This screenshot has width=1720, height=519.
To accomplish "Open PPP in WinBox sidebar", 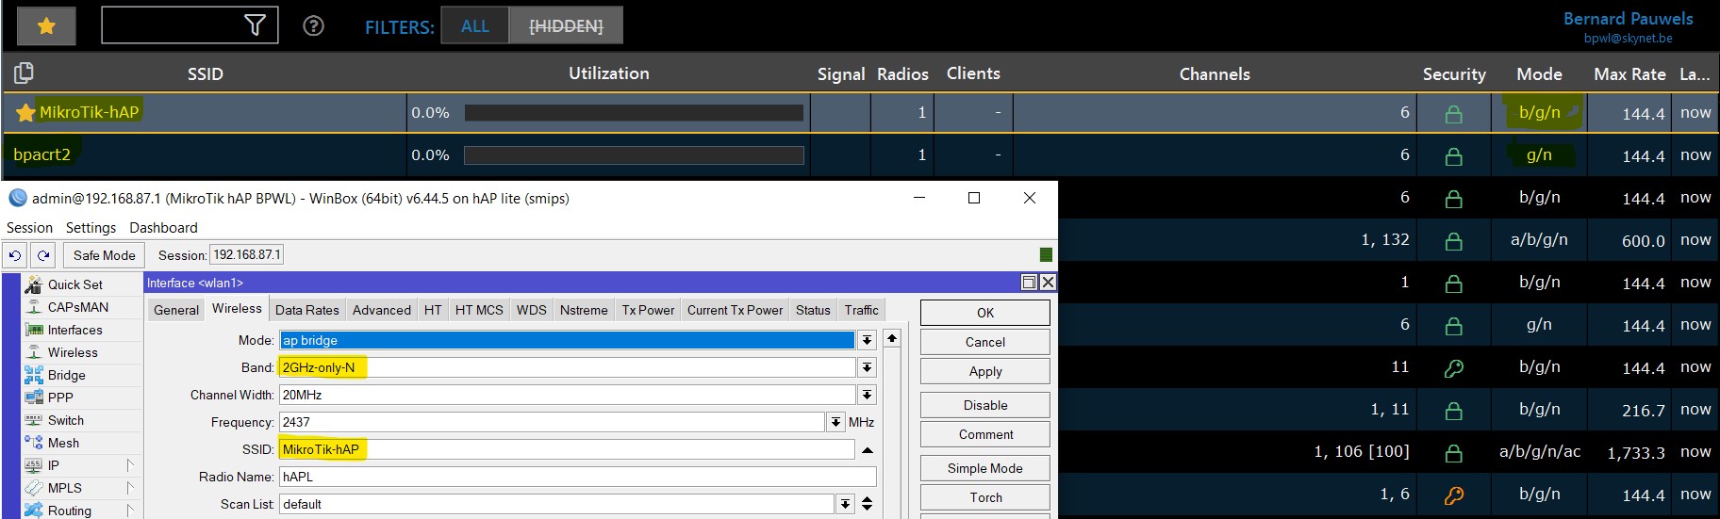I will click(60, 397).
